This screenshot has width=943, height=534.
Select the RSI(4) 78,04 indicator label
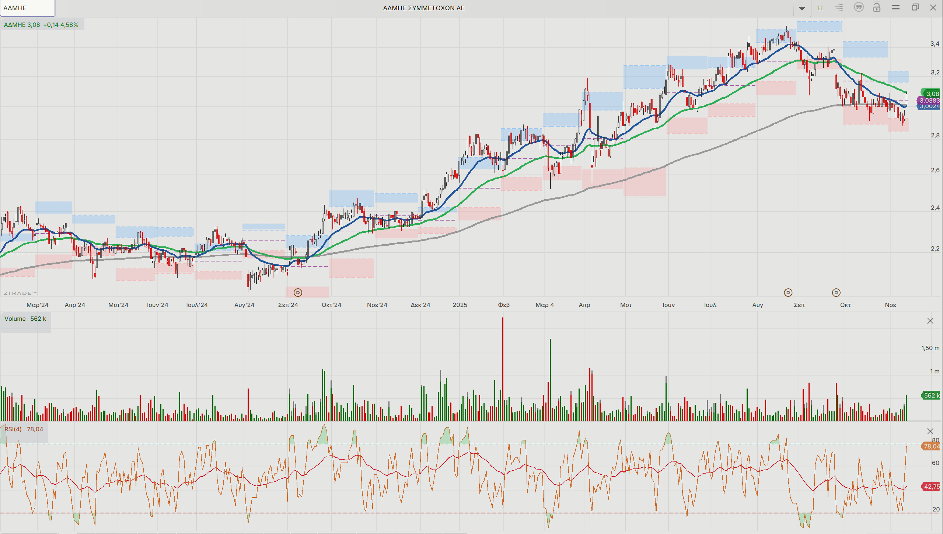pyautogui.click(x=24, y=429)
